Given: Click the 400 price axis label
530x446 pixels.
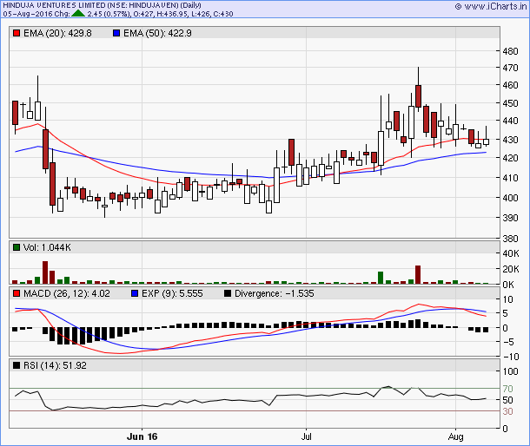Looking at the screenshot, I should [x=510, y=198].
